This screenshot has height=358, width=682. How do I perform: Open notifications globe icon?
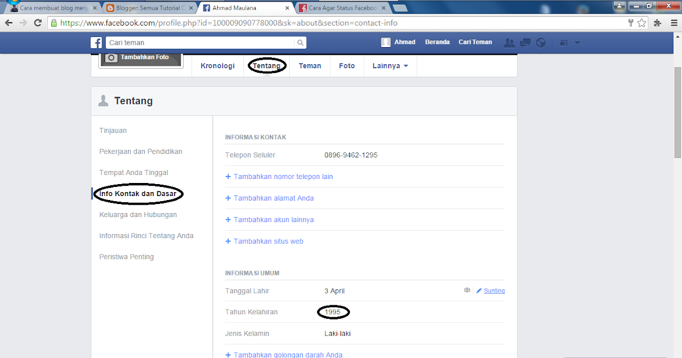click(x=541, y=43)
